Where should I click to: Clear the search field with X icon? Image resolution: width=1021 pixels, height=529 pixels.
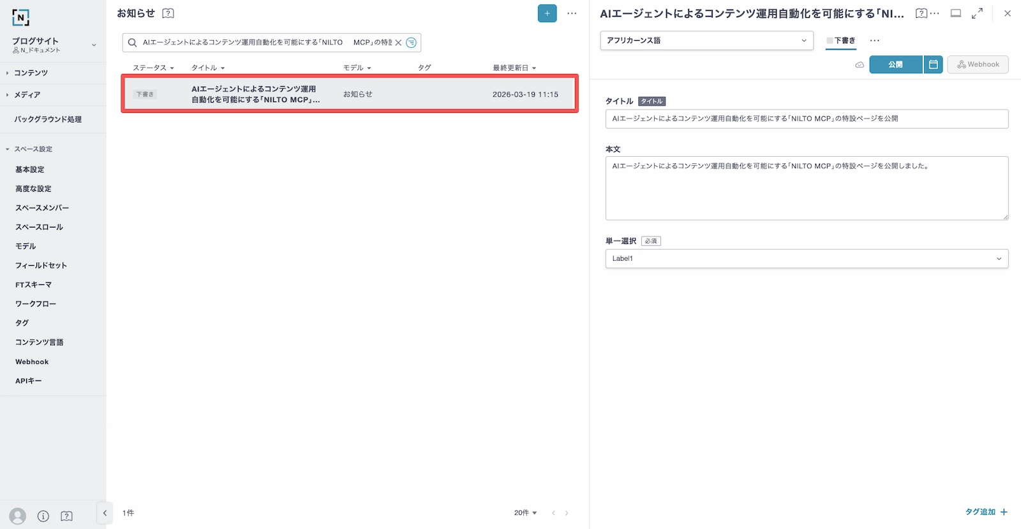click(398, 43)
